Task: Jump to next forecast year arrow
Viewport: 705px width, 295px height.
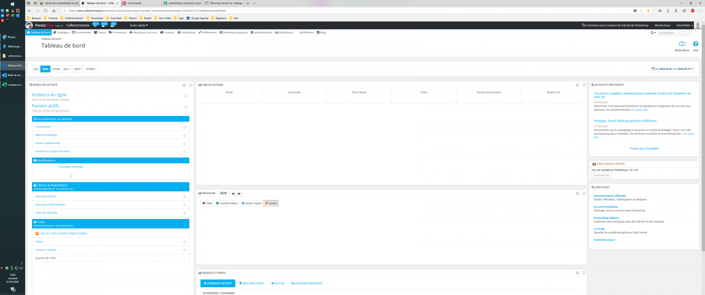Action: click(239, 194)
